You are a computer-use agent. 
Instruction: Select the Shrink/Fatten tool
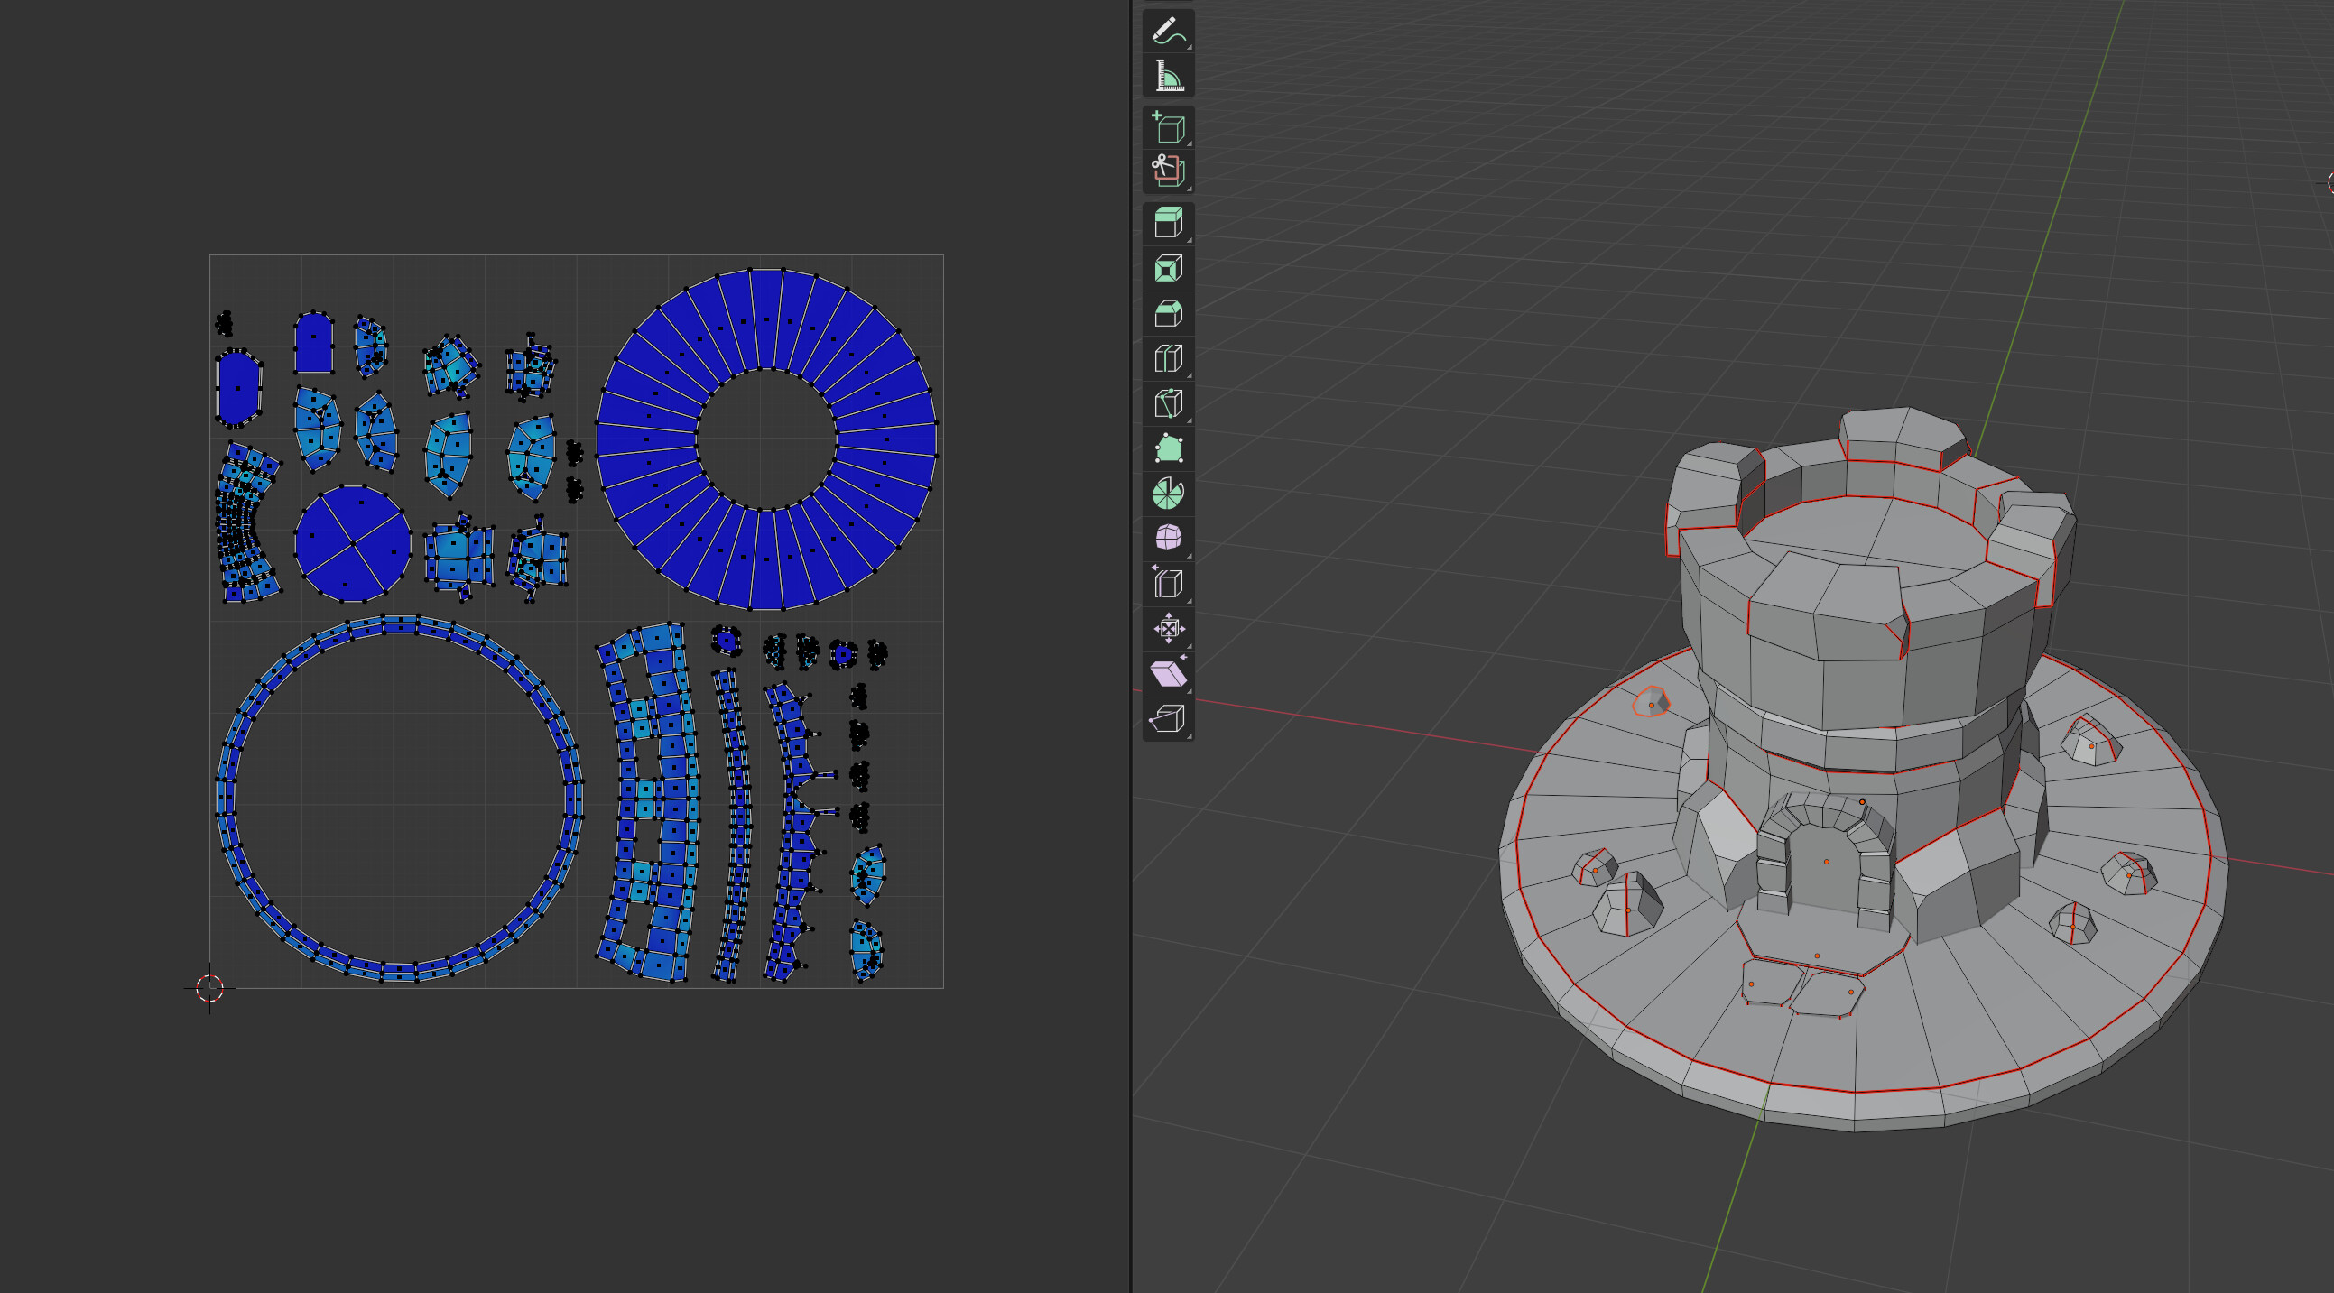pyautogui.click(x=1168, y=628)
